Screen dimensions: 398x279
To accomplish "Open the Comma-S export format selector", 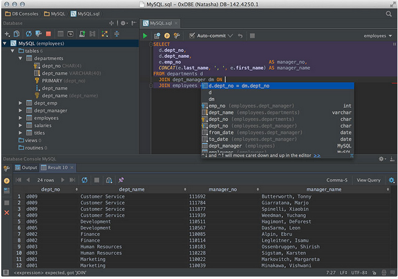I will click(x=337, y=180).
